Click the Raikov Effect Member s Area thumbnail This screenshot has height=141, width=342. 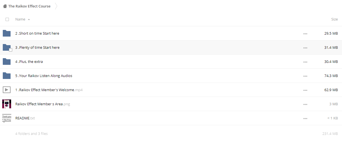(7, 104)
